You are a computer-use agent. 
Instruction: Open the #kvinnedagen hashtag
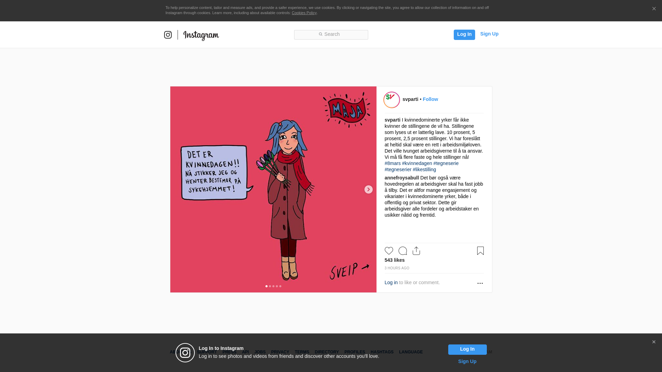point(417,163)
